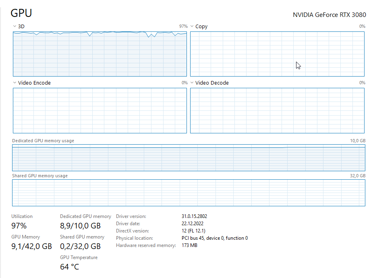Select the 0,2/32,0 GB shared memory value
Screen dimensions: 373x278
coord(80,246)
